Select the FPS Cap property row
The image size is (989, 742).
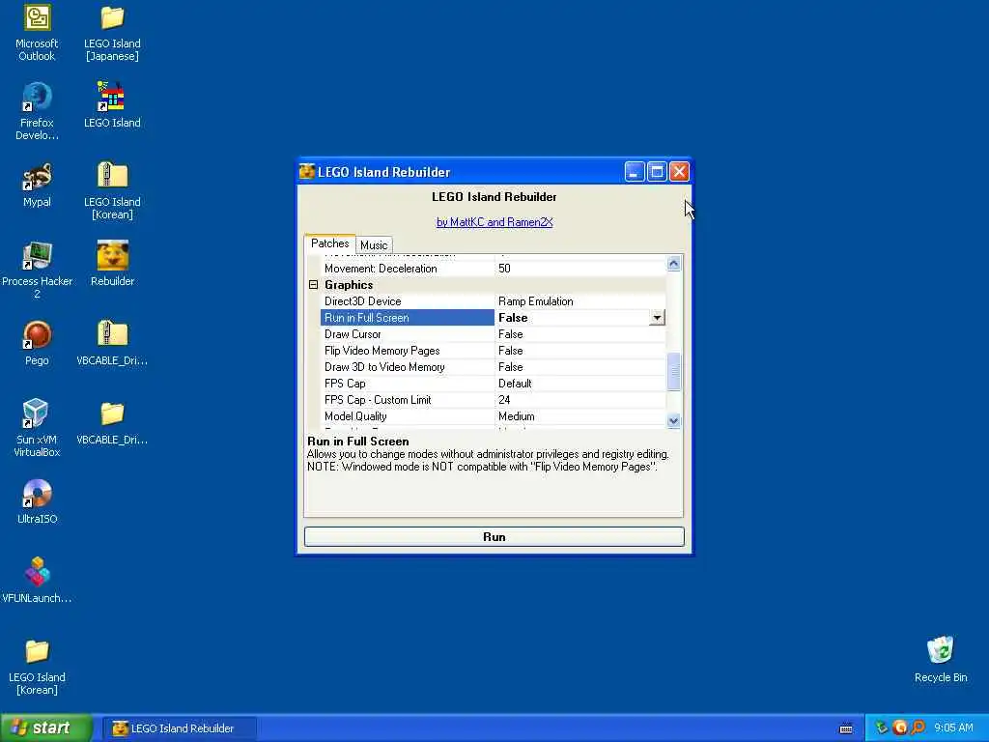(x=493, y=383)
